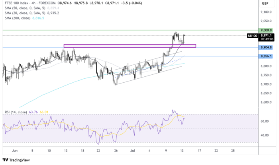279x165 pixels.
Task: Click the Jul date on time axis
Action: 132,151
